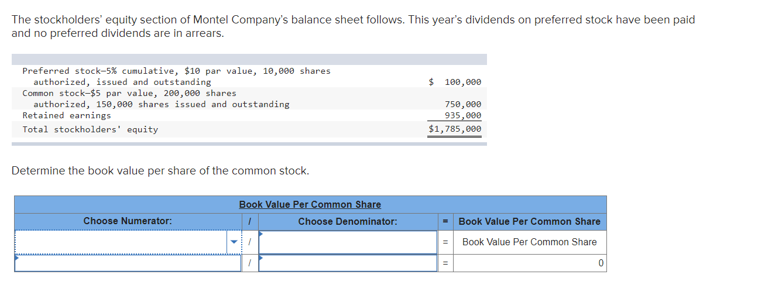758x295 pixels.
Task: Select the first-row denominator field
Action: (348, 242)
